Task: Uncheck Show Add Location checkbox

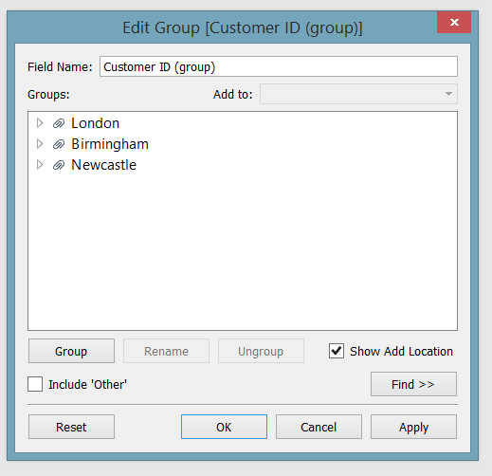Action: (337, 351)
